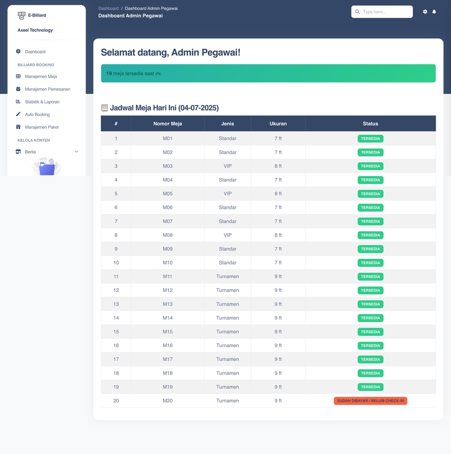Click the Auto Booking pencil icon
Viewport: 451px width, 454px height.
[x=18, y=114]
